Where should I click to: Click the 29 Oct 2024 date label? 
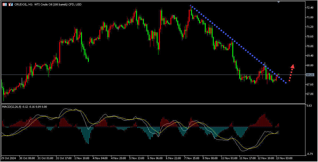coord(8,158)
